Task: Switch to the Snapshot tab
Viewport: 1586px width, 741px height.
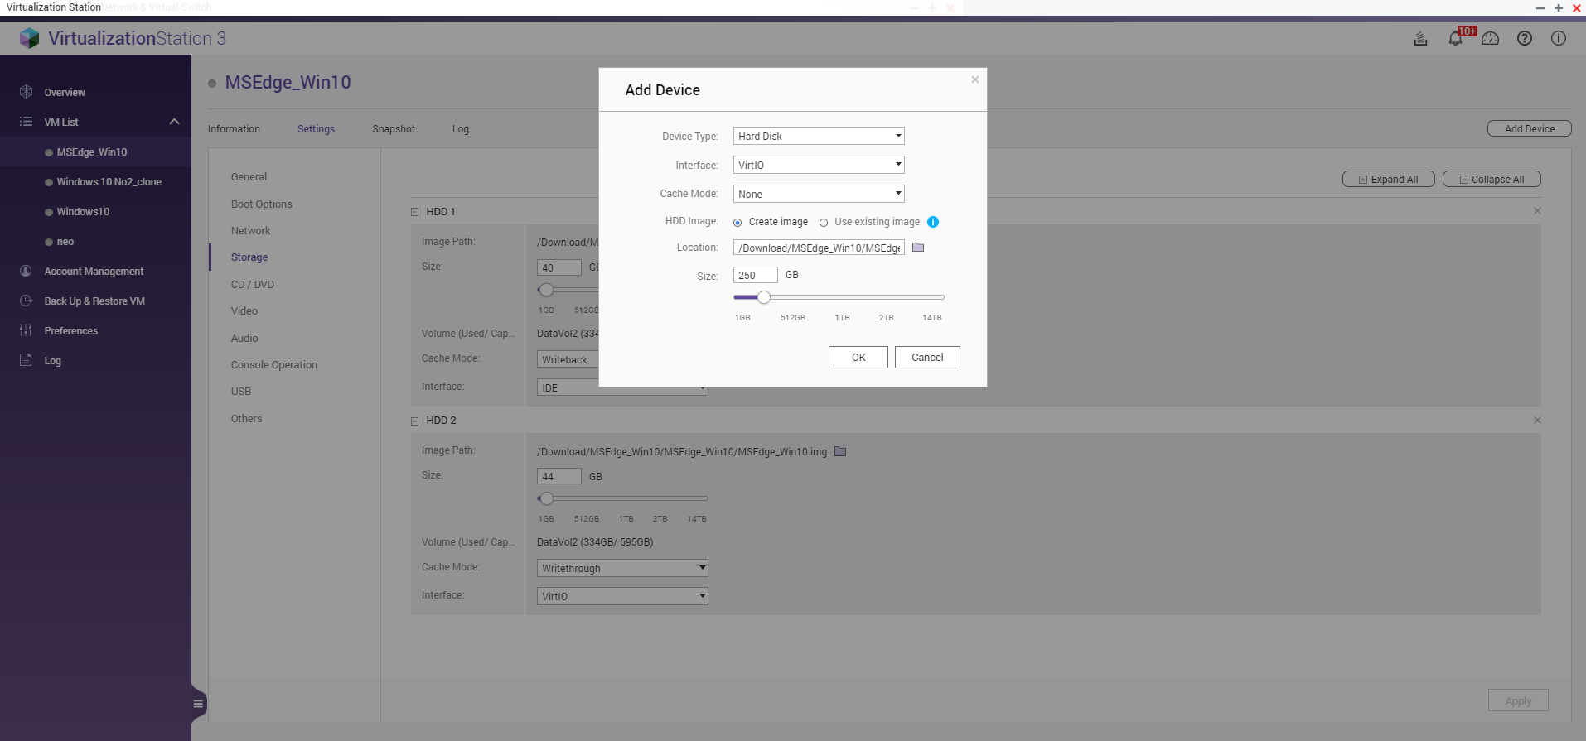Action: [394, 128]
